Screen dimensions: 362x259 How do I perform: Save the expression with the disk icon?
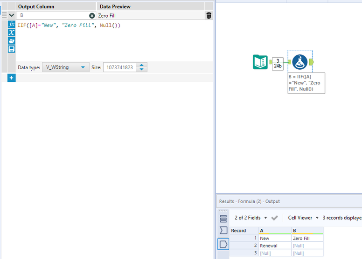[x=11, y=49]
